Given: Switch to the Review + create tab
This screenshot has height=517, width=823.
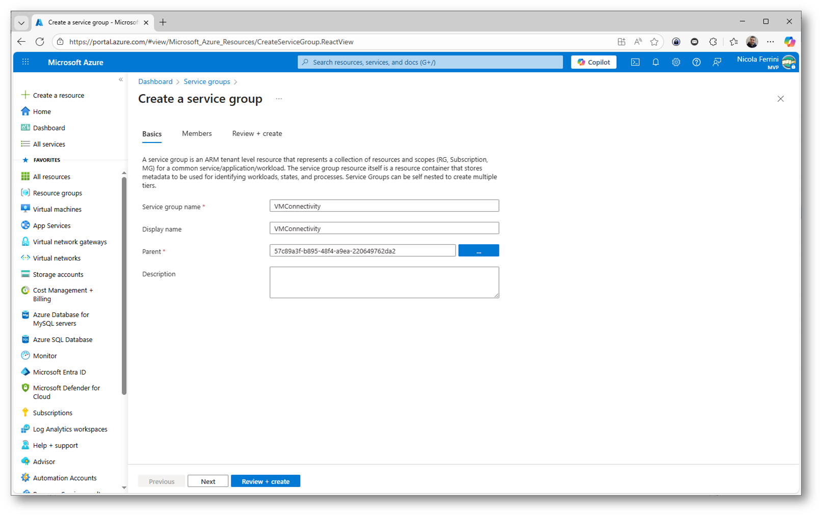Looking at the screenshot, I should click(257, 133).
